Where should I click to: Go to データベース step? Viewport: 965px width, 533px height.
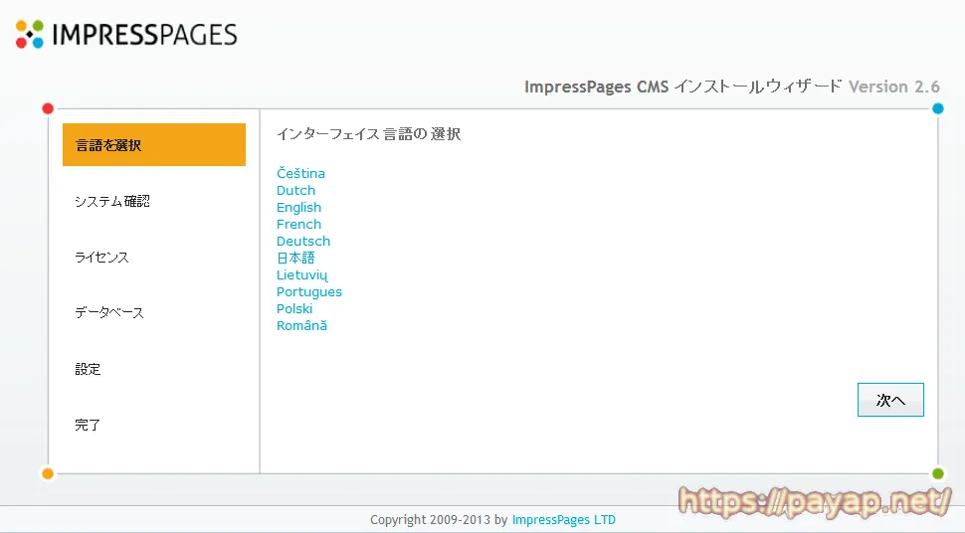coord(108,312)
